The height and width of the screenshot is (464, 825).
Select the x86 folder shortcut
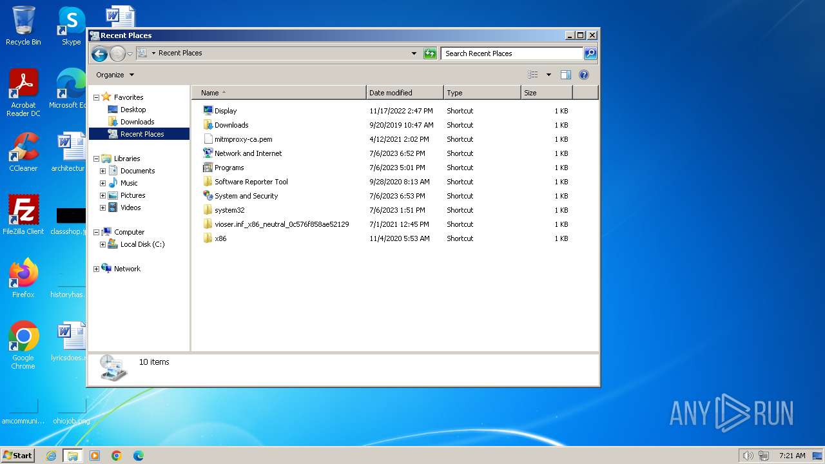[x=220, y=238]
